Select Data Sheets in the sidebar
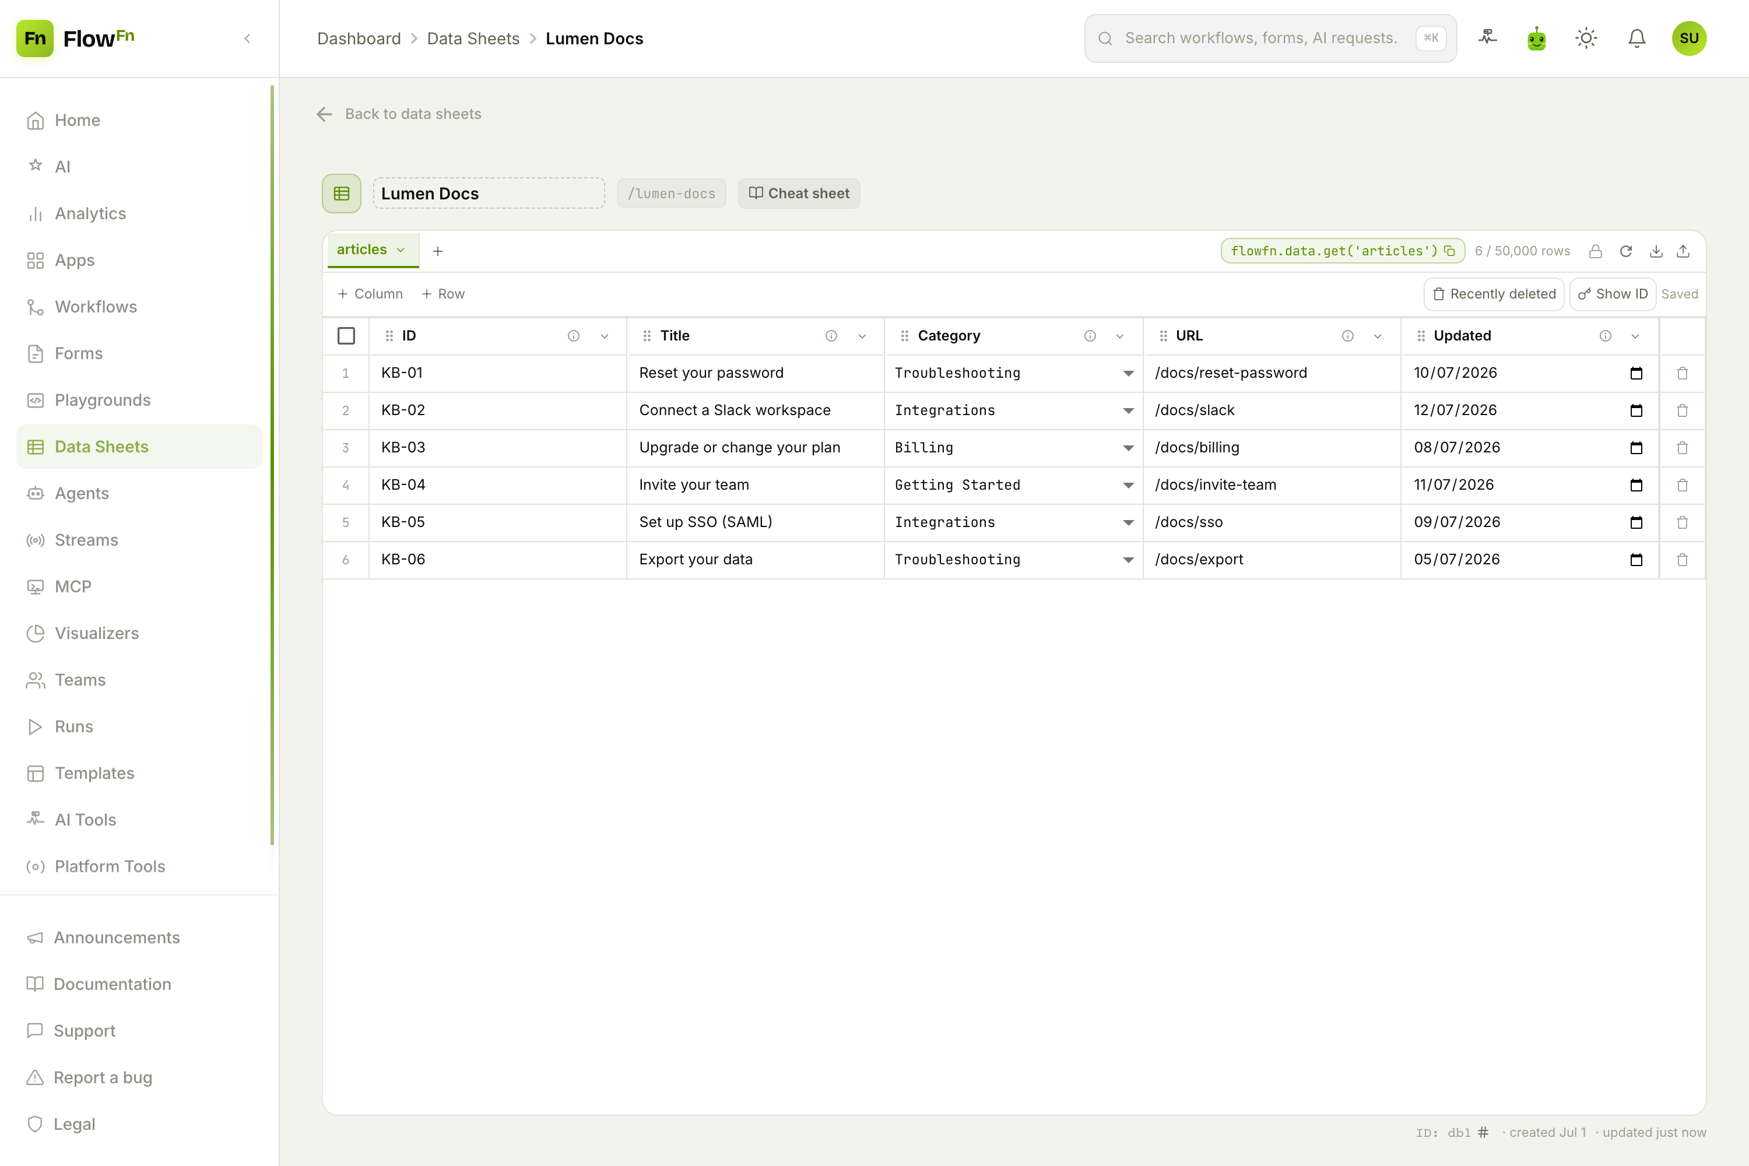The image size is (1749, 1166). [x=139, y=447]
